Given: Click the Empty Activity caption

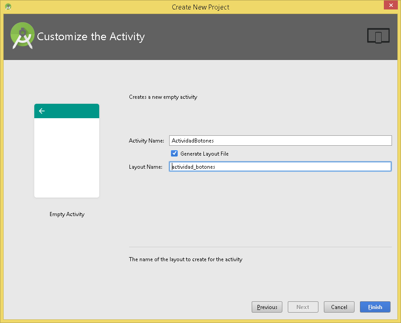Looking at the screenshot, I should click(x=67, y=214).
